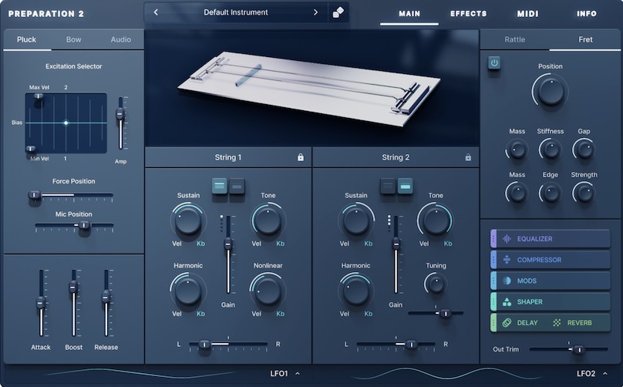
Task: Switch to the Rattle tab
Action: pyautogui.click(x=514, y=39)
